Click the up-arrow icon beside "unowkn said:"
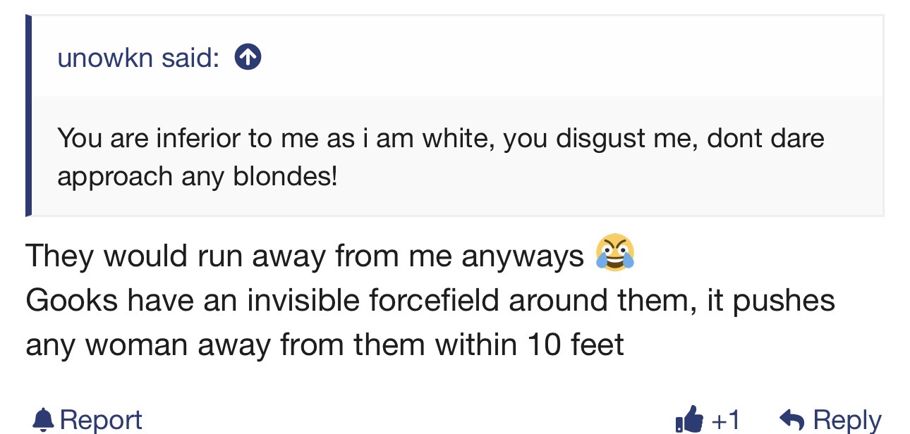This screenshot has width=910, height=434. pyautogui.click(x=248, y=58)
